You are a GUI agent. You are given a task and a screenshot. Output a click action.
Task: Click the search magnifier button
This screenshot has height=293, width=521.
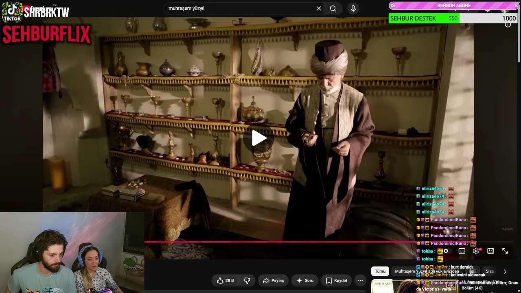(333, 9)
